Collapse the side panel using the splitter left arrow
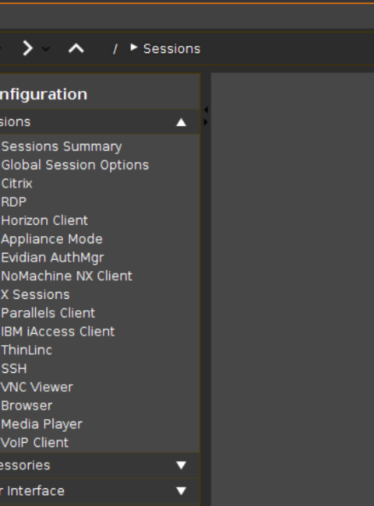 pos(206,110)
